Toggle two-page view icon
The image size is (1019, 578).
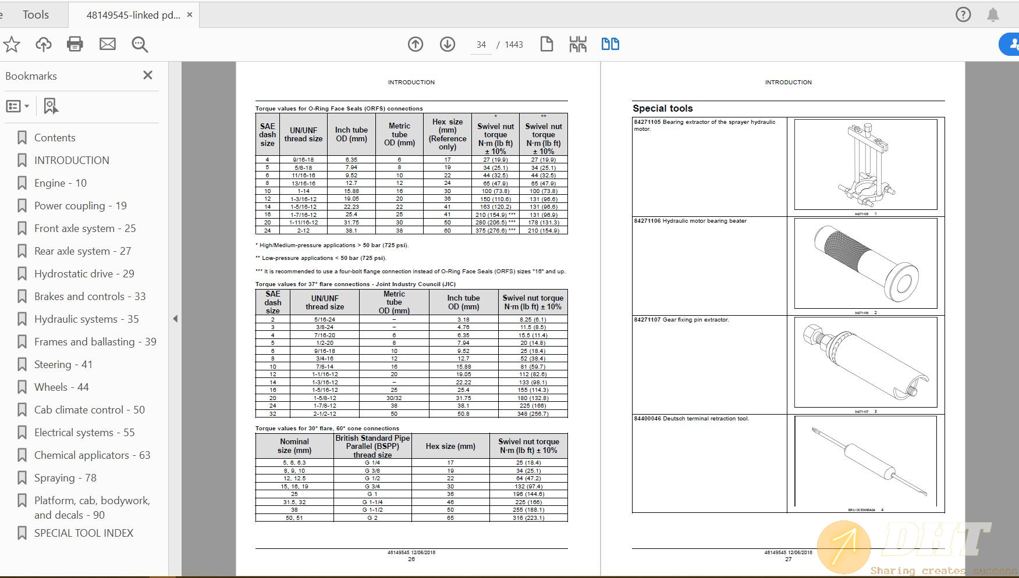tap(610, 44)
